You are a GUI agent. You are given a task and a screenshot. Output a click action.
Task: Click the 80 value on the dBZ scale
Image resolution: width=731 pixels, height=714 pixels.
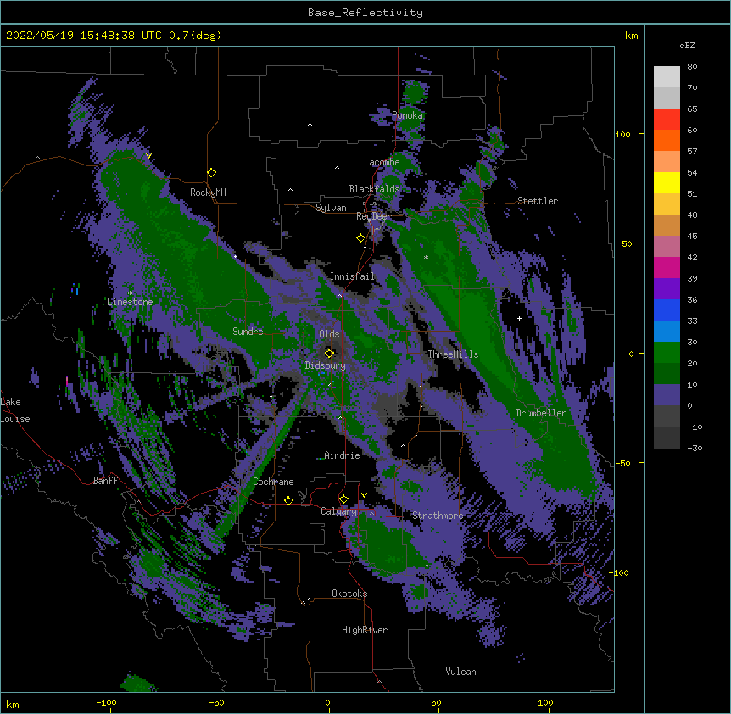coord(692,67)
